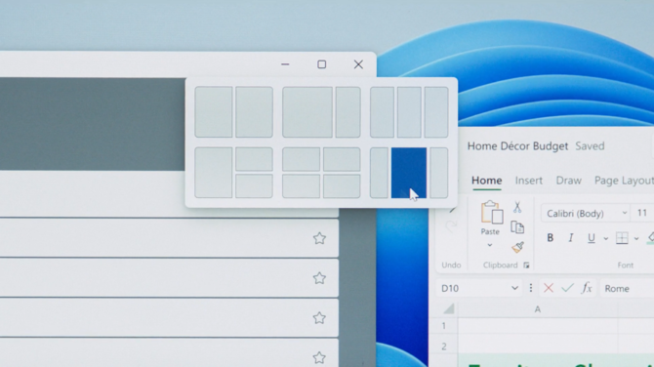
Task: Snap to narrow right zone of two-thirds layout
Action: (348, 112)
